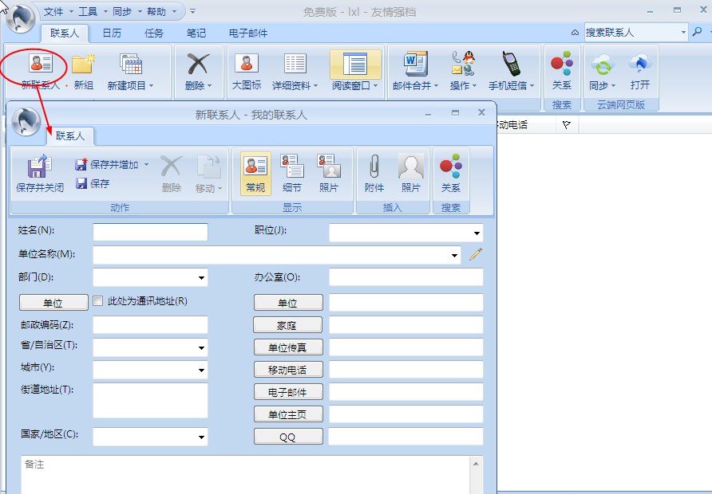Click the 邮政编码 input field

click(x=150, y=325)
